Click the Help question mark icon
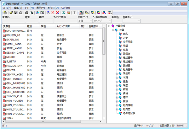This screenshot has height=129, width=189. coord(74,13)
